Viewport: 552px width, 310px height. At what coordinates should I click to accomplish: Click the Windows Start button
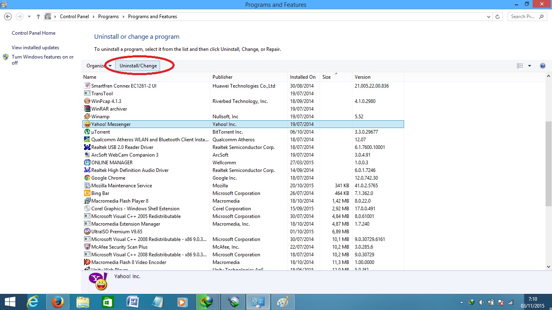click(x=10, y=302)
